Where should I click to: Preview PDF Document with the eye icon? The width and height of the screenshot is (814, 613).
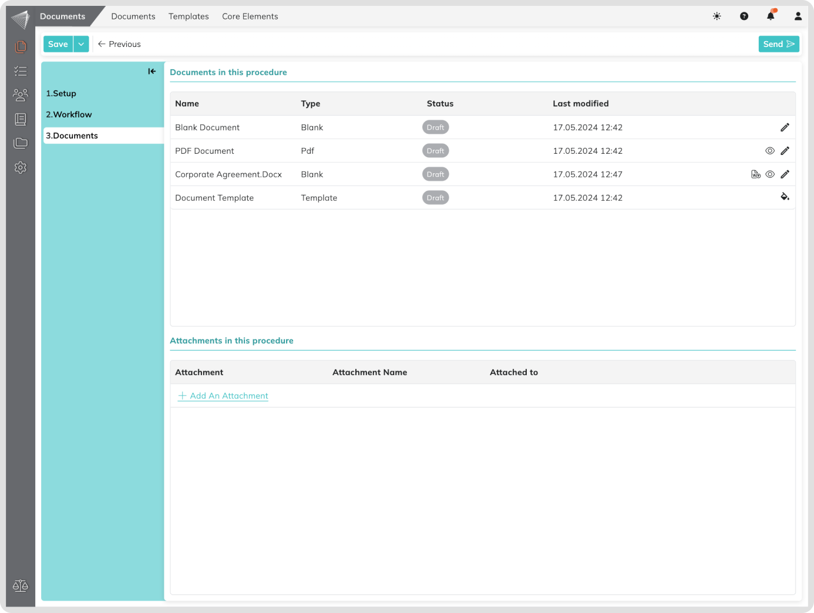point(770,151)
